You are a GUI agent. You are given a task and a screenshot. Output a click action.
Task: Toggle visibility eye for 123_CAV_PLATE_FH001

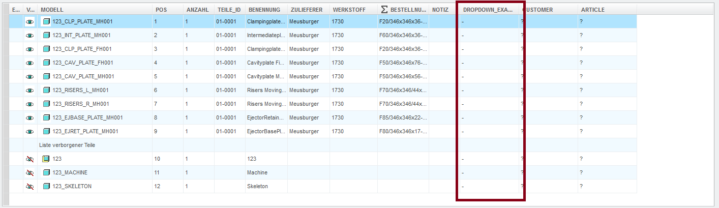(x=29, y=63)
